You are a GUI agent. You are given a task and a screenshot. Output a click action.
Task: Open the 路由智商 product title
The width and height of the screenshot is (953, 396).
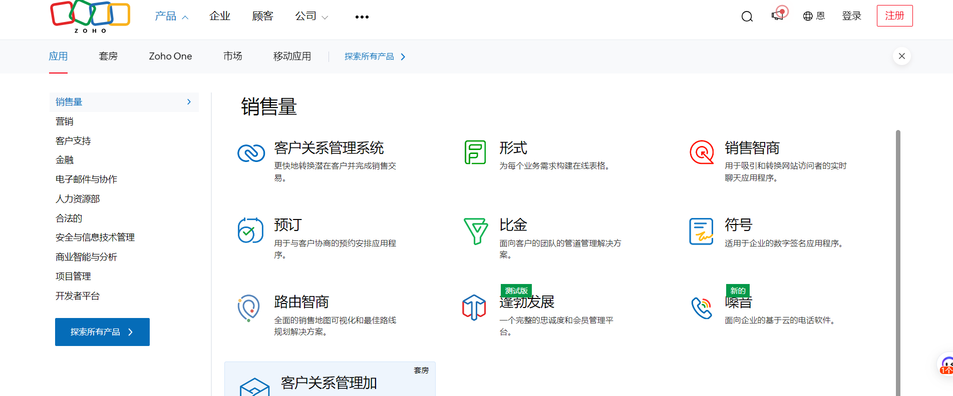(x=301, y=302)
